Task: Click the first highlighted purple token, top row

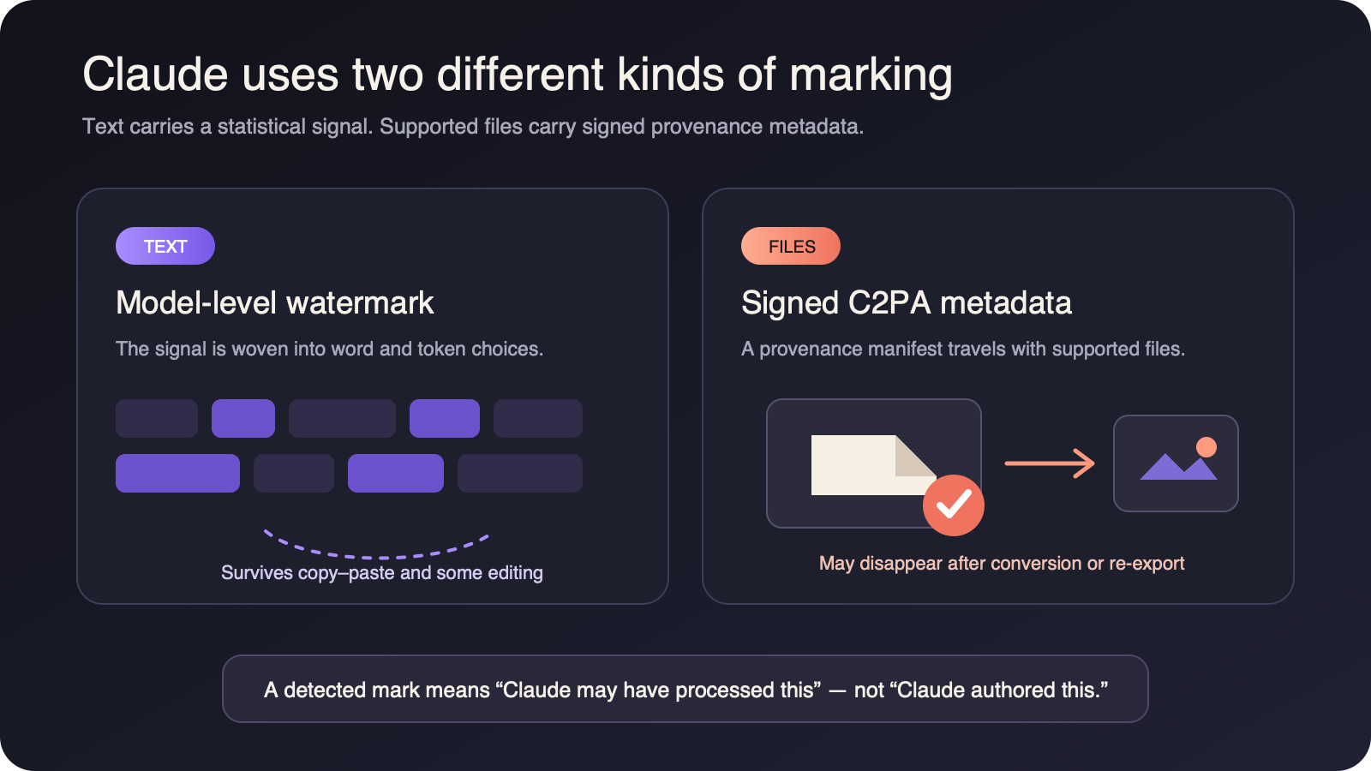Action: (243, 418)
